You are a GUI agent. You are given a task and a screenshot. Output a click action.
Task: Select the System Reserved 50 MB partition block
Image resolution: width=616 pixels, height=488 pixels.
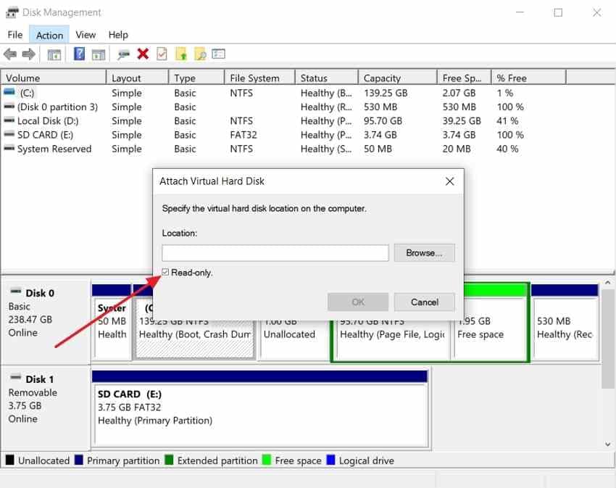(112, 323)
